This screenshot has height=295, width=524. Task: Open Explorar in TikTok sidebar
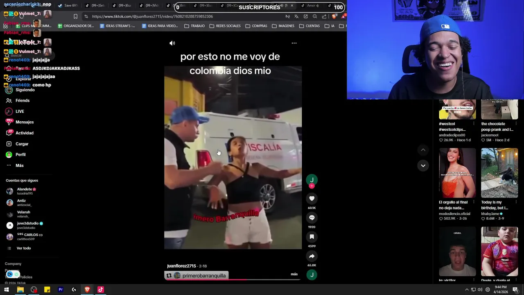pyautogui.click(x=23, y=79)
